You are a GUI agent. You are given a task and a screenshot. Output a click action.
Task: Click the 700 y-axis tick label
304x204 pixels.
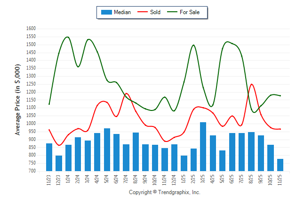[x=32, y=171]
